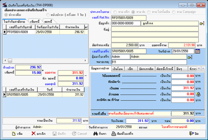Viewport: 208px width, 140px height.
Task: Click the มัดจำคงเหลือ value 2,500.00
Action: click(x=125, y=45)
